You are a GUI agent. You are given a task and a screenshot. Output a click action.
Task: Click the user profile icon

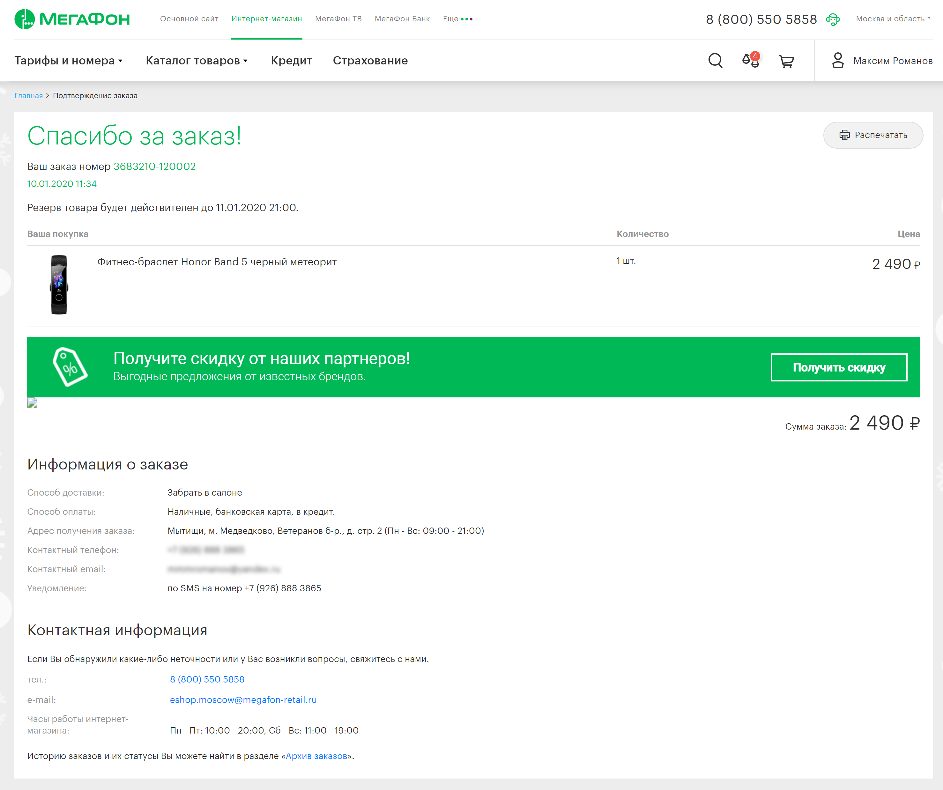coord(838,61)
